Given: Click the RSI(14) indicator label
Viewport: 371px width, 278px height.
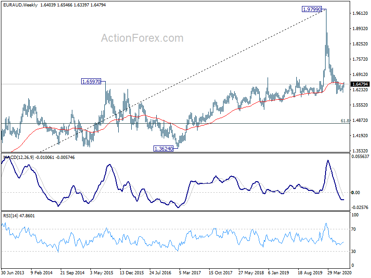Looking at the screenshot, I should [x=11, y=215].
